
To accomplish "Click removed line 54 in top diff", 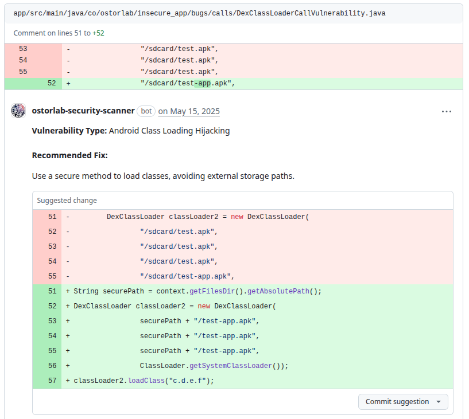I will [x=234, y=60].
